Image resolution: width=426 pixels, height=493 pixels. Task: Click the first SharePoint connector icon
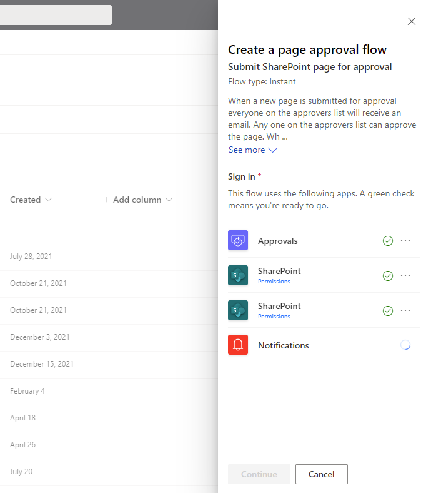pos(237,275)
